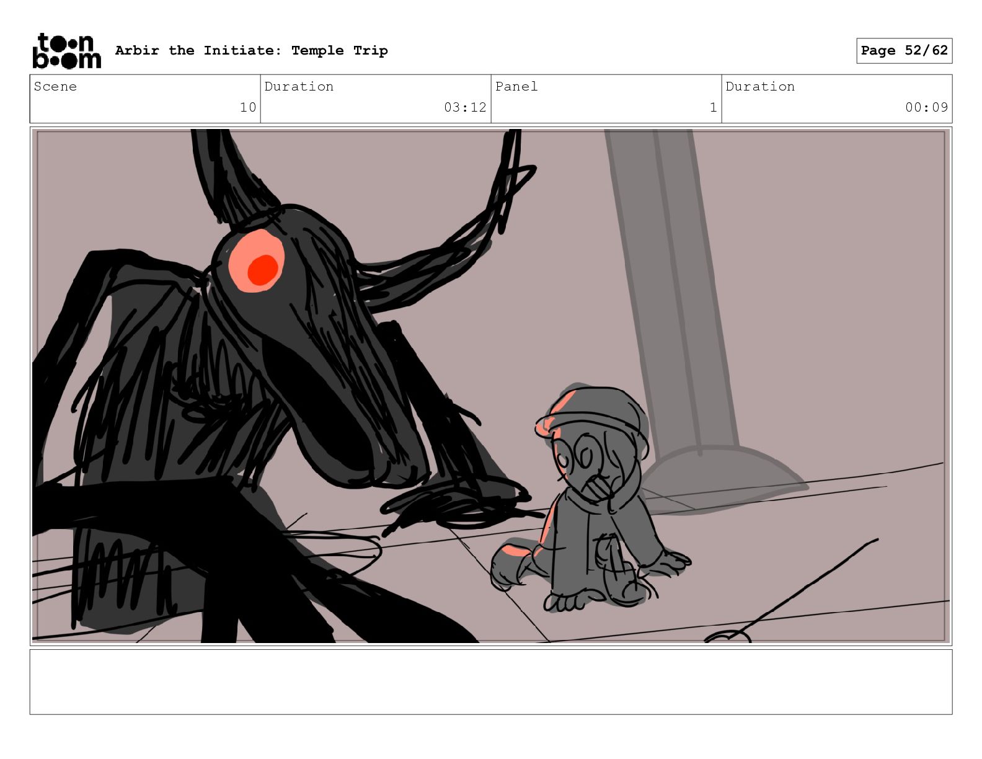Select the panel number '1'
This screenshot has height=759, width=982.
(713, 107)
